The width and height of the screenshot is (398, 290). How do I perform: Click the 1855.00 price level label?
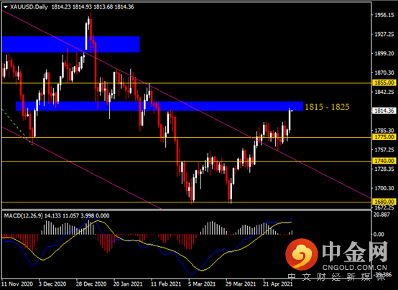(x=384, y=83)
